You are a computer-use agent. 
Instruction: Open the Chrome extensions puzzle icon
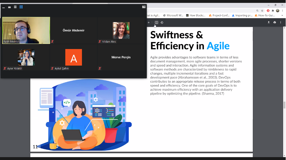point(272,10)
